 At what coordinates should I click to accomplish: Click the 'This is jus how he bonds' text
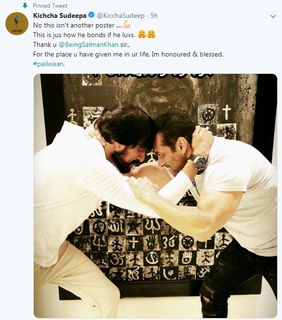click(x=84, y=35)
